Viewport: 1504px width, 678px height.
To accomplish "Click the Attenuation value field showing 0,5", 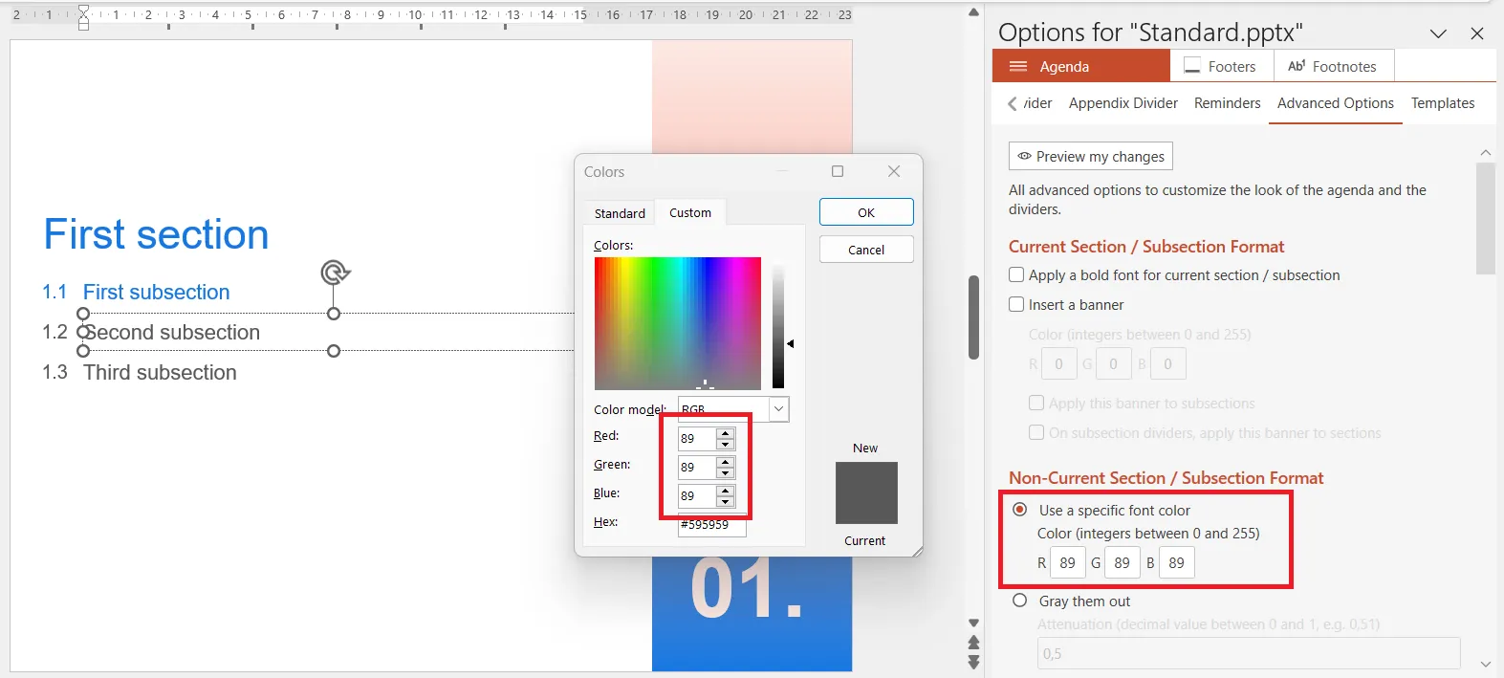I will click(1249, 653).
